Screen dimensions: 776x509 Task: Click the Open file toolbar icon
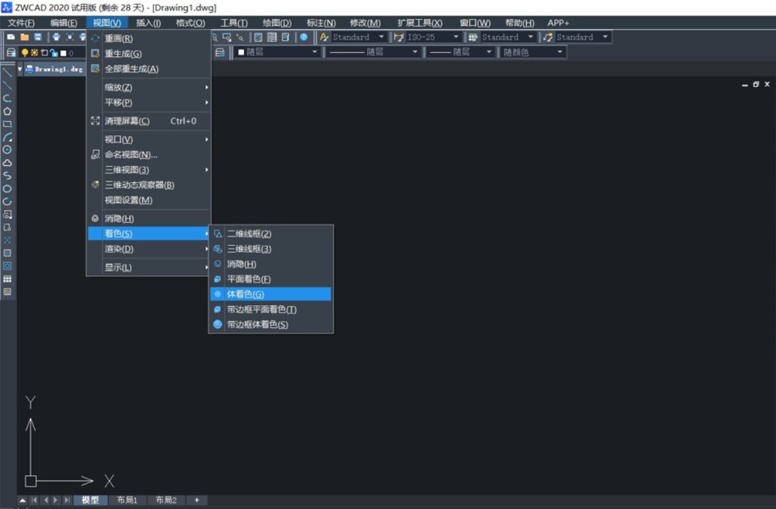click(x=23, y=37)
